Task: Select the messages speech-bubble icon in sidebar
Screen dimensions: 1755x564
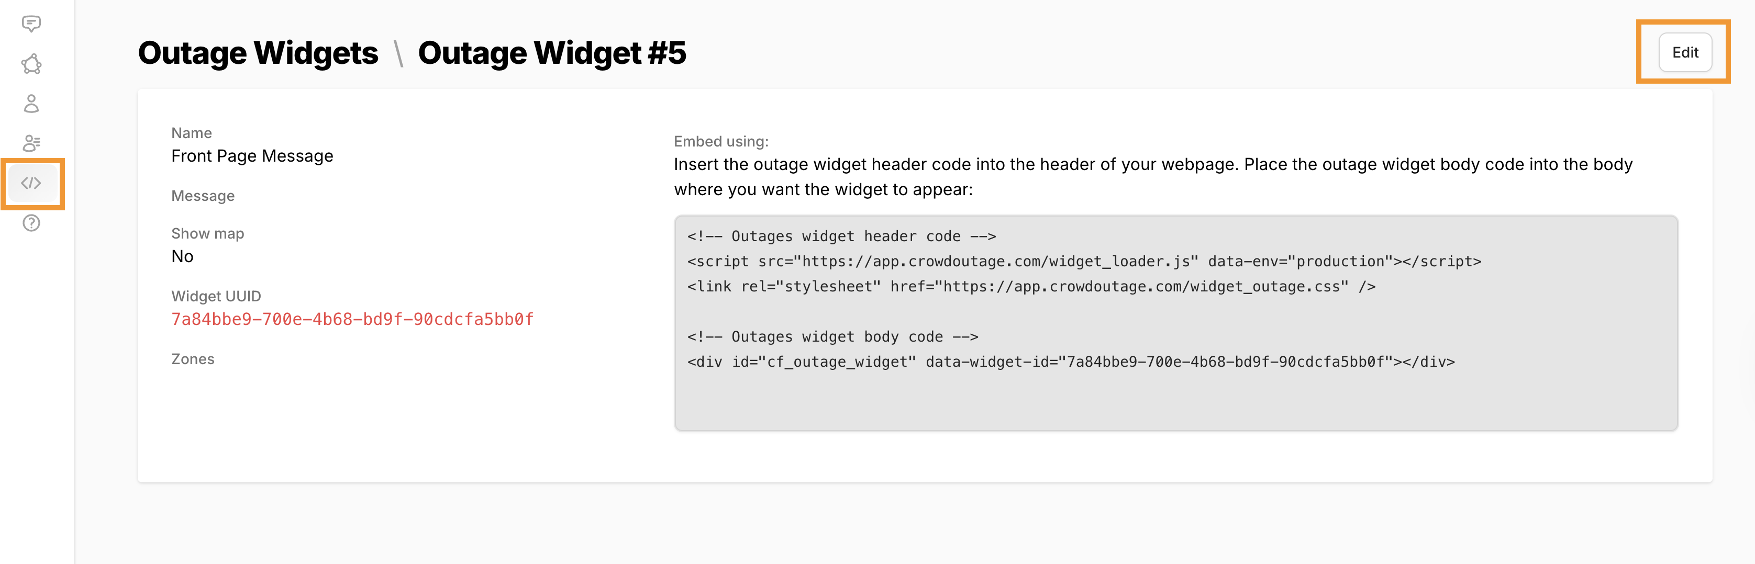Action: pos(31,23)
